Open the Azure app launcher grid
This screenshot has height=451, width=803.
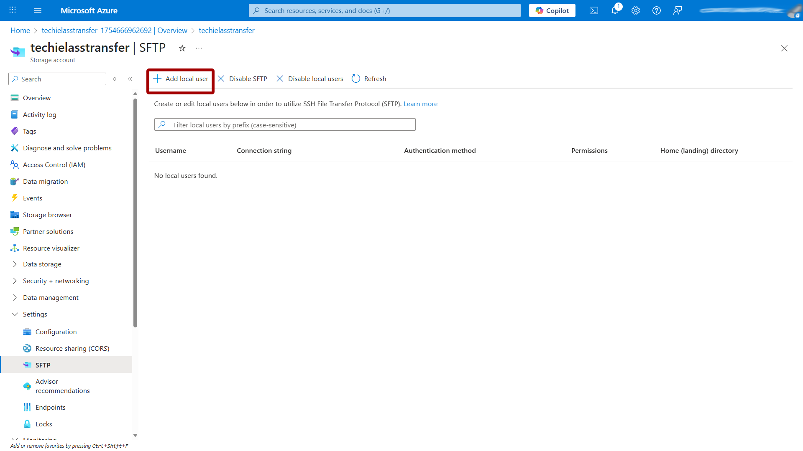click(x=12, y=10)
